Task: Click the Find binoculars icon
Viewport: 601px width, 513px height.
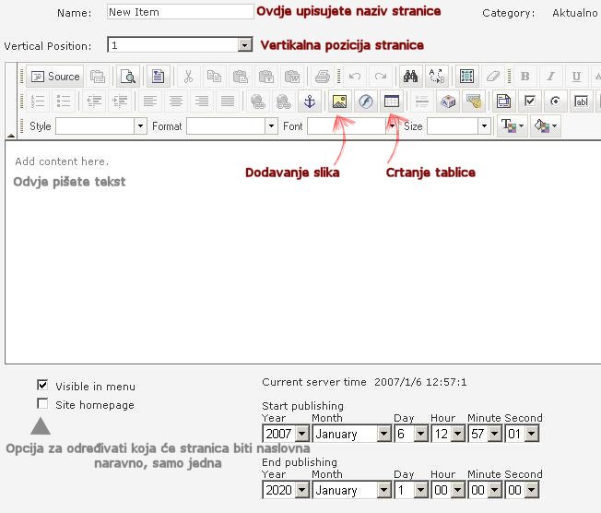Action: pyautogui.click(x=410, y=77)
